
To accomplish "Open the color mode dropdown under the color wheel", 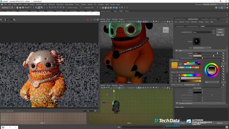I will click(211, 82).
